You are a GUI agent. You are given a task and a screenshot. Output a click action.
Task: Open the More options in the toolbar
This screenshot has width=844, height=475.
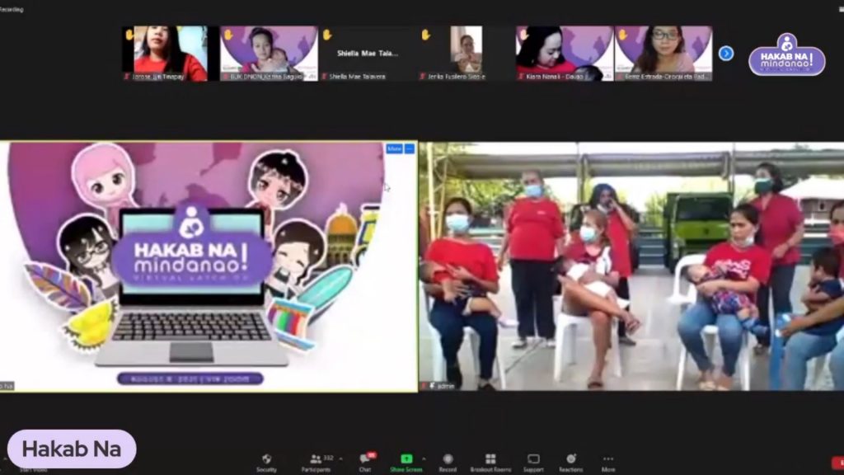(608, 463)
